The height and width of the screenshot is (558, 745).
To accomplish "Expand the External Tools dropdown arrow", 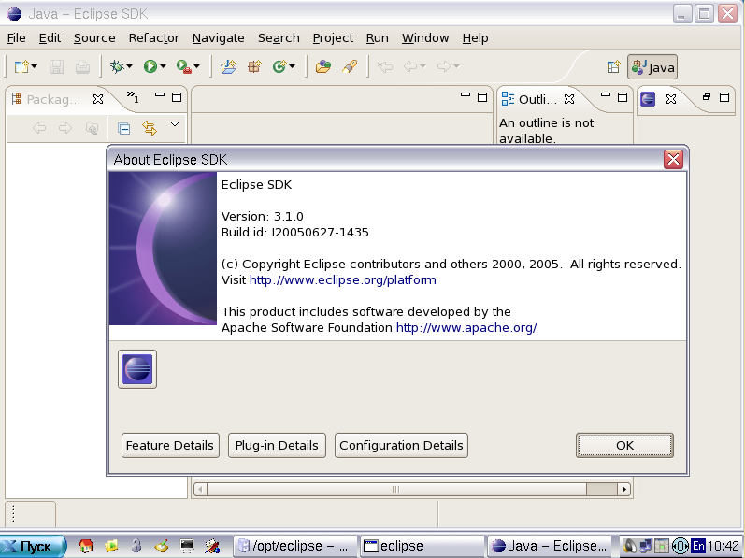I will point(196,66).
